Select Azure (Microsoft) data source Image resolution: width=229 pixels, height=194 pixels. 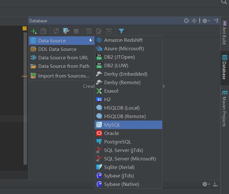pyautogui.click(x=128, y=49)
